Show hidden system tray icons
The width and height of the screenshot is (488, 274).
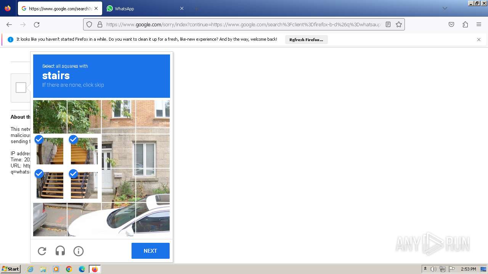[x=425, y=269]
